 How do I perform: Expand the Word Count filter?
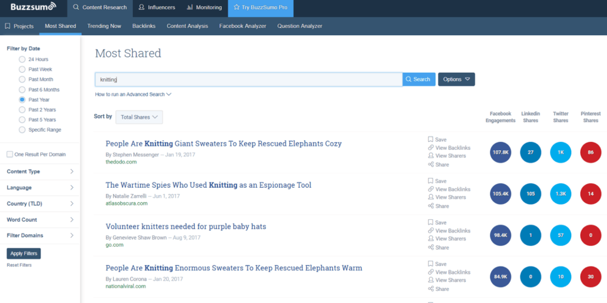[40, 220]
